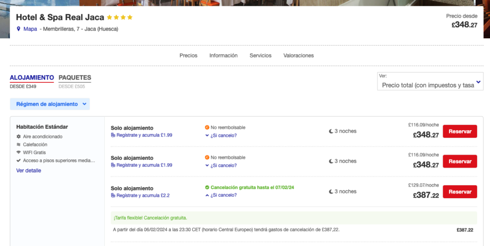Collapse ¿Si cancelo? in the £387.22 offer
490x246 pixels.
pos(221,195)
